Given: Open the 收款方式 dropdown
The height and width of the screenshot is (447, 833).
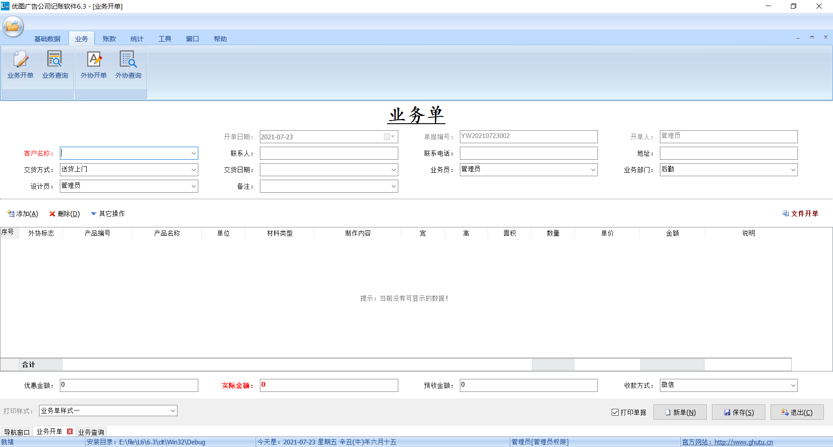Looking at the screenshot, I should tap(793, 385).
